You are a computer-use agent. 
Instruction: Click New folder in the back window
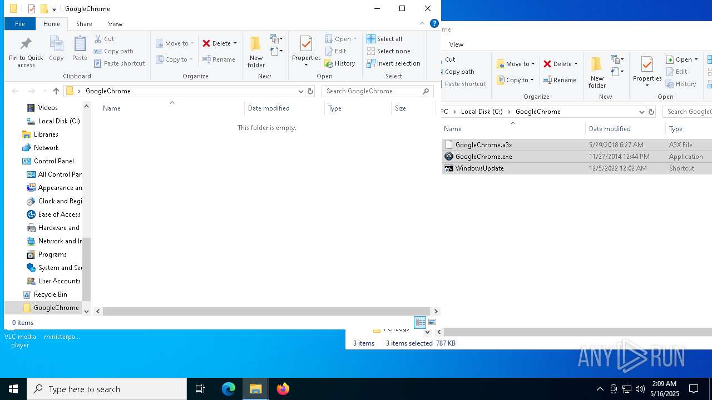click(597, 72)
